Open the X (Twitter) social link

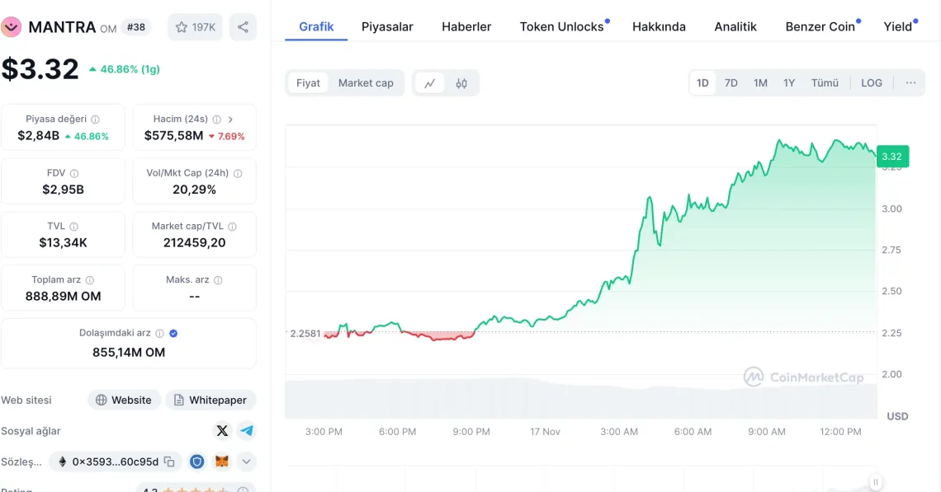tap(222, 431)
